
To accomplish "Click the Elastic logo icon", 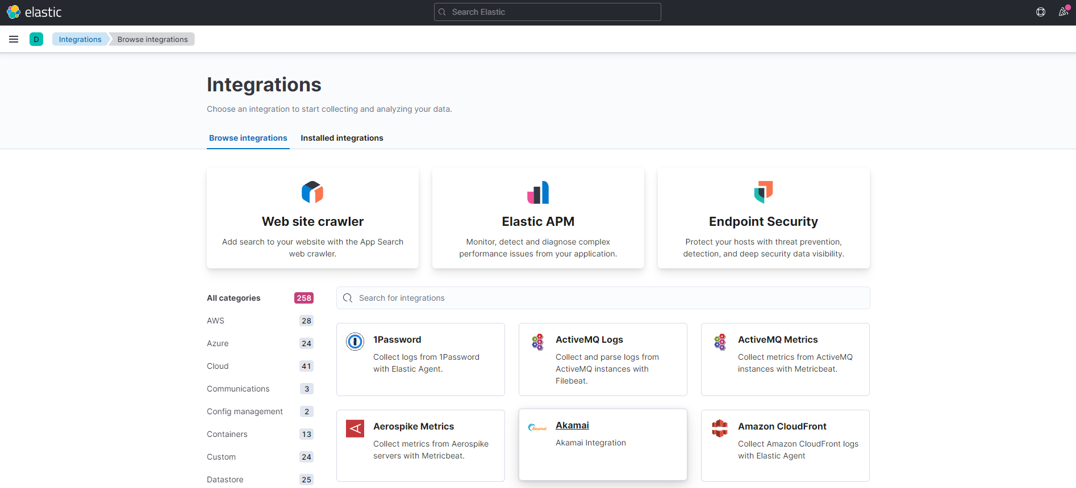I will tap(14, 12).
